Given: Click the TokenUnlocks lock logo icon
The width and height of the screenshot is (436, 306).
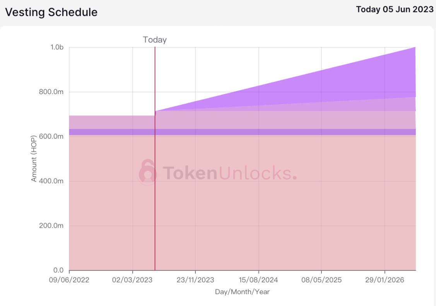Looking at the screenshot, I should click(x=148, y=172).
